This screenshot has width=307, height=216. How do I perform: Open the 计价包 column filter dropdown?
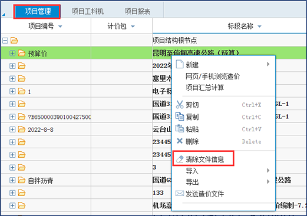click(x=133, y=26)
